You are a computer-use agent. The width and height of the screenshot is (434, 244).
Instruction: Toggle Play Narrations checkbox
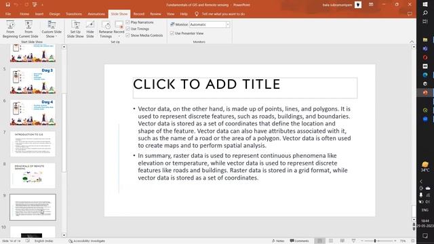click(128, 22)
